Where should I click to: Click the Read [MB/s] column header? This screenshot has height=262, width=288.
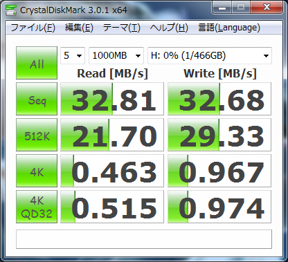(112, 74)
